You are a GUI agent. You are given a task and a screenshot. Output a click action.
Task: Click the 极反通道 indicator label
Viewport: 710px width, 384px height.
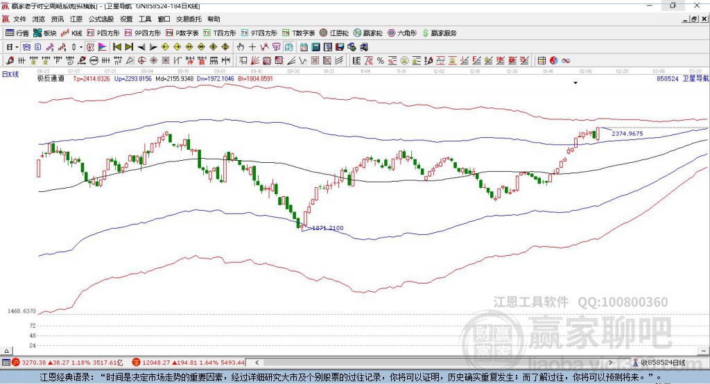click(x=51, y=78)
